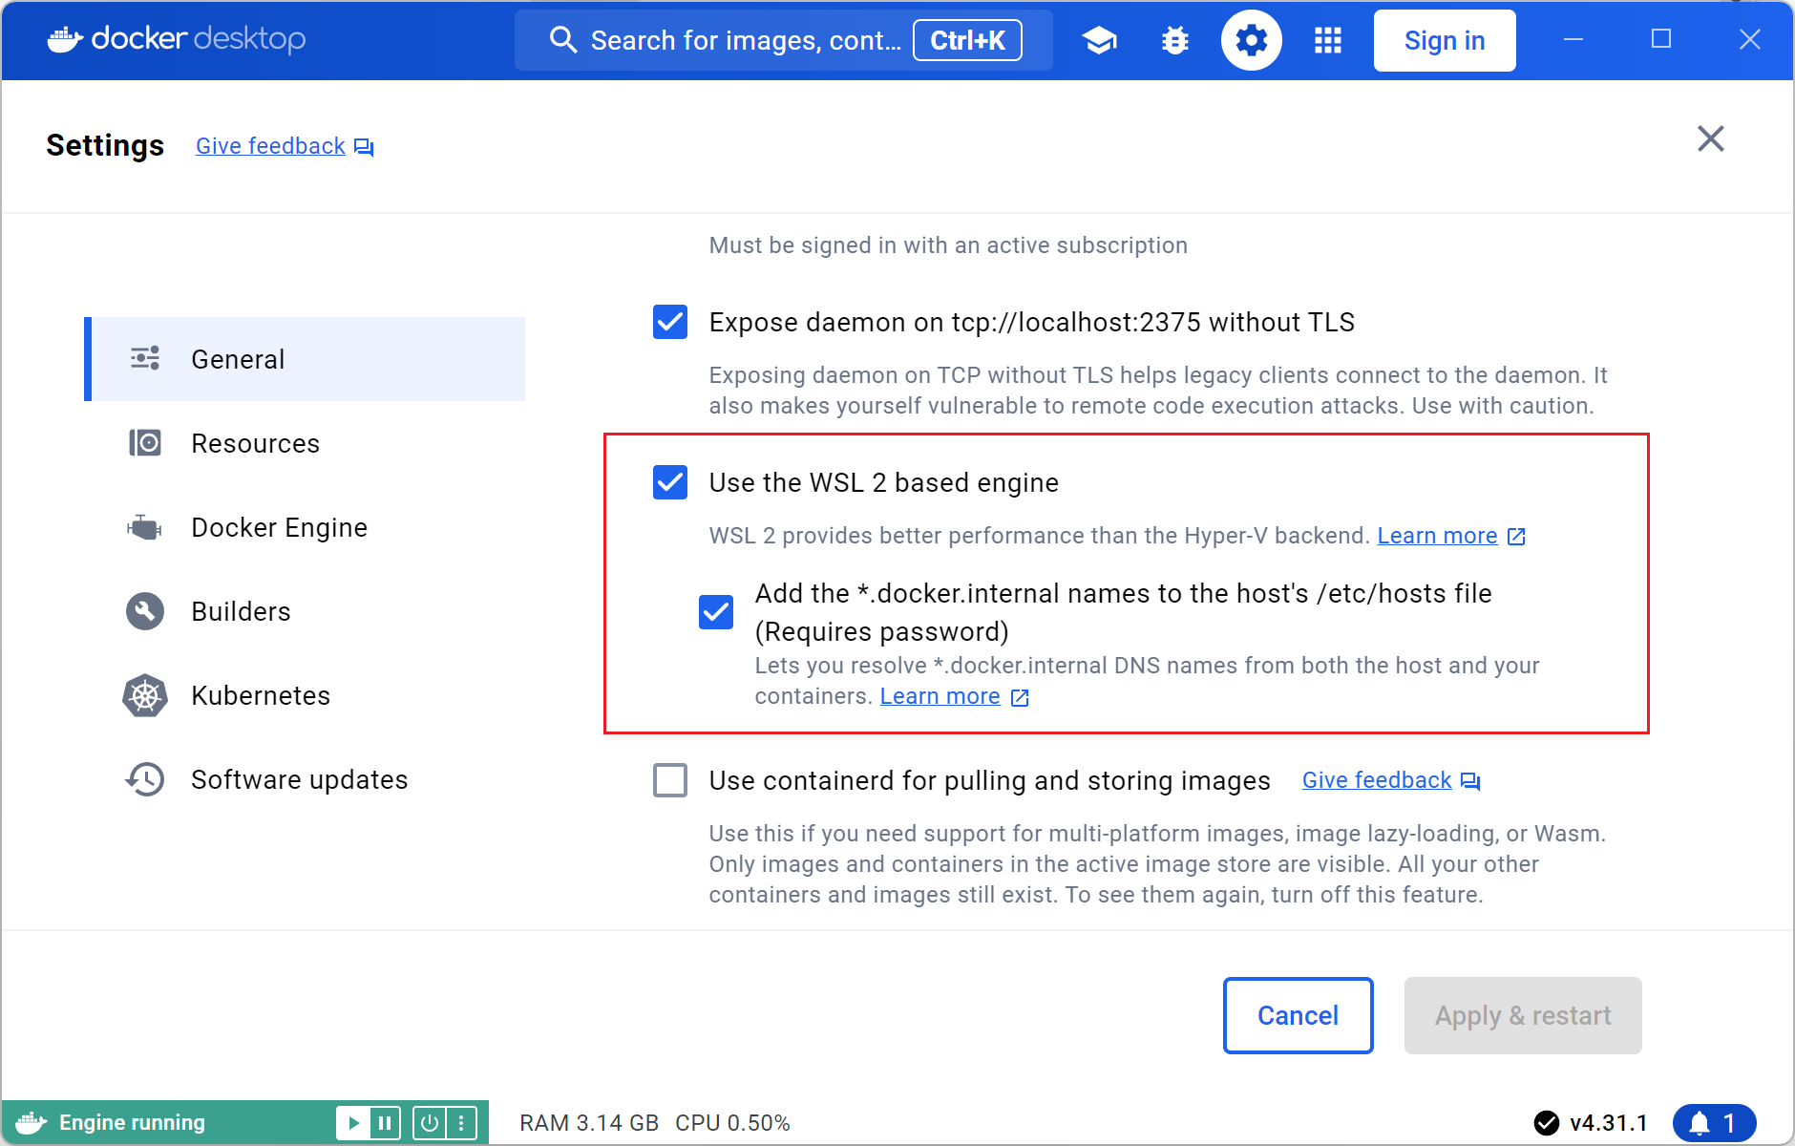Click 'Must be signed in with an active subscription'
Viewport: 1795px width, 1146px height.
pyautogui.click(x=948, y=245)
